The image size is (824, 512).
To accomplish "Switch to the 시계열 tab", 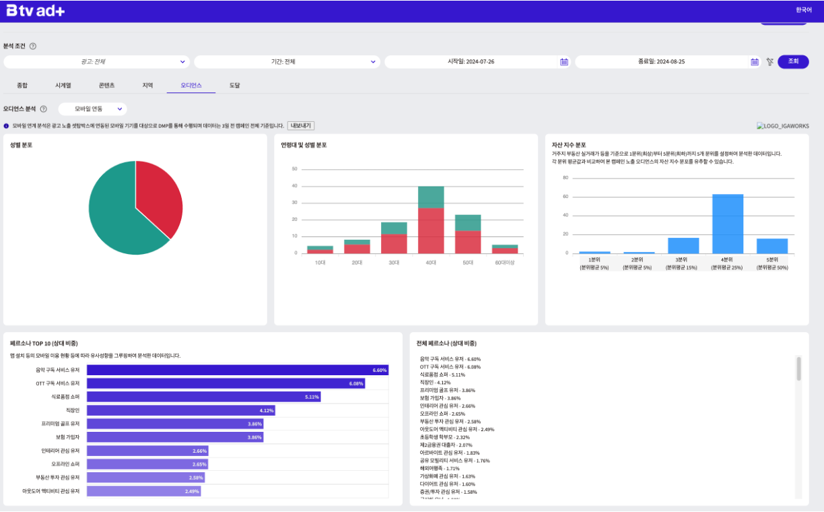I will point(63,86).
